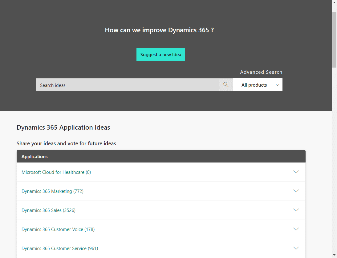Open the Dynamics 365 Marketing ideas link

click(52, 191)
